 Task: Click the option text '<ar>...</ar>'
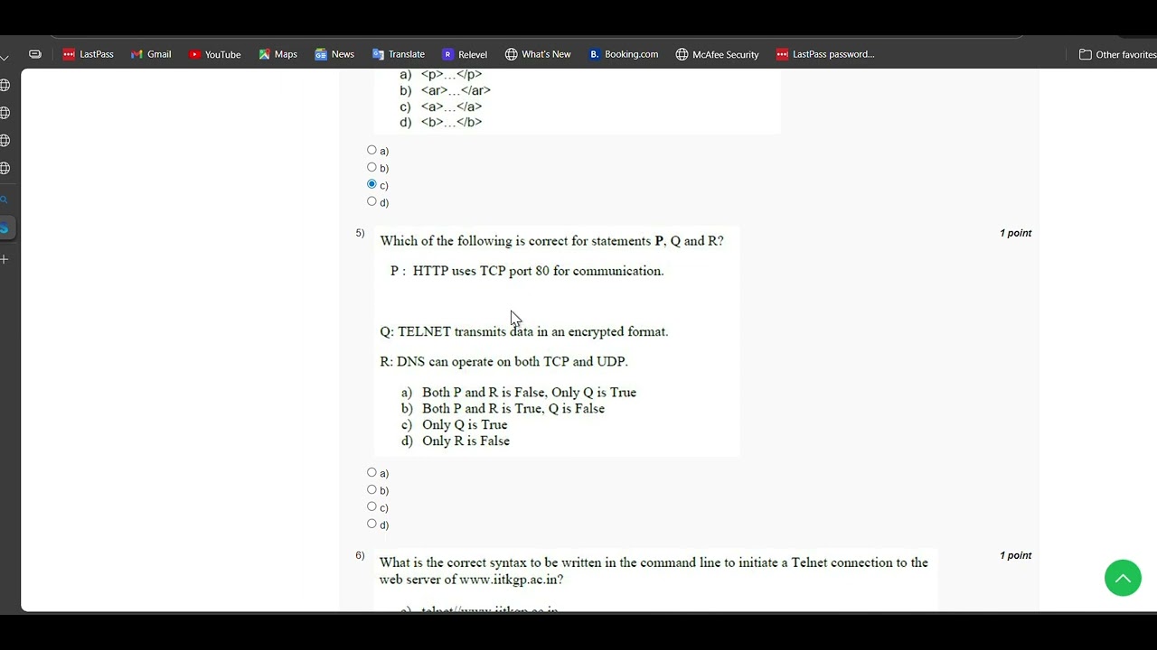[x=456, y=90]
